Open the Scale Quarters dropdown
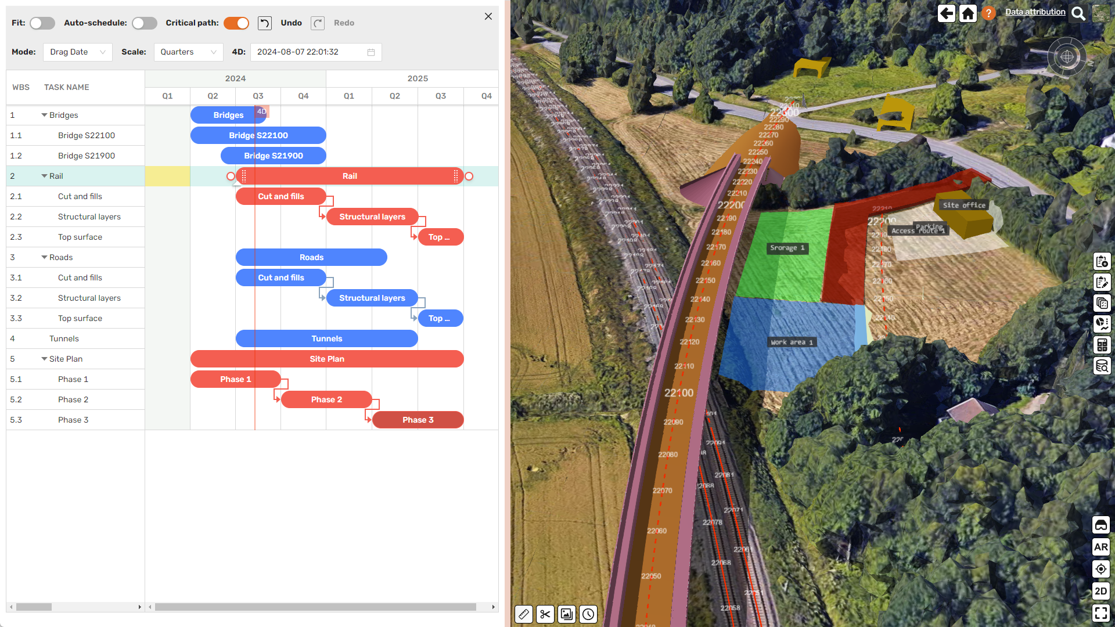The image size is (1115, 627). (x=189, y=52)
